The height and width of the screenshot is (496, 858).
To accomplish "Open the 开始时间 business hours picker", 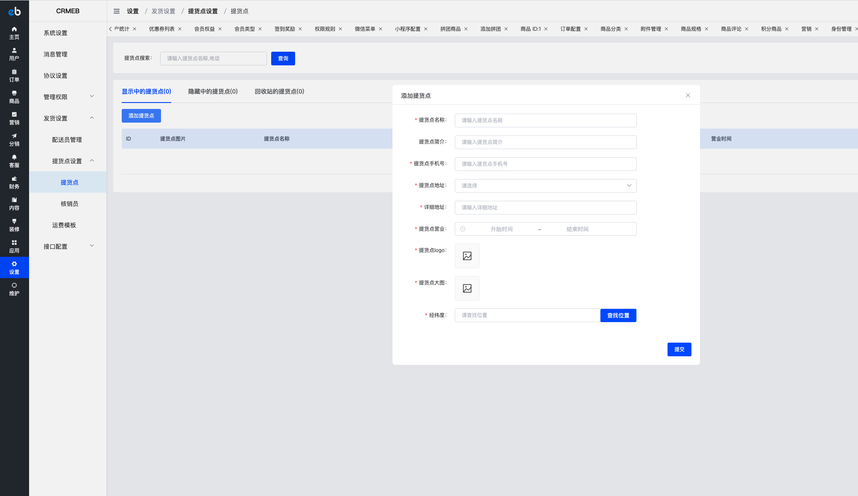I will [501, 229].
